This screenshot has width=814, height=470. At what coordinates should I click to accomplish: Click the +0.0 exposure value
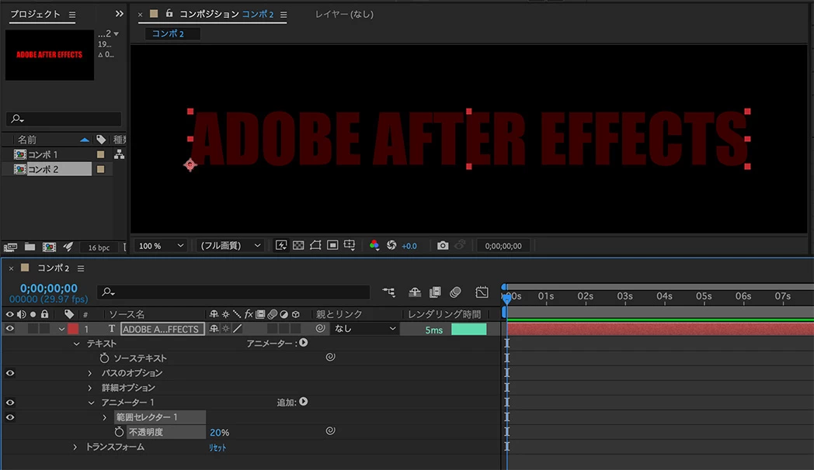pyautogui.click(x=409, y=246)
